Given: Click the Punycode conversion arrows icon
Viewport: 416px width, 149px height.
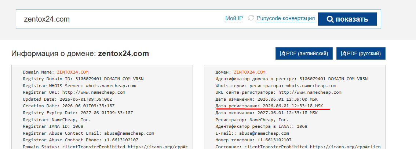Looking at the screenshot, I should (x=251, y=18).
